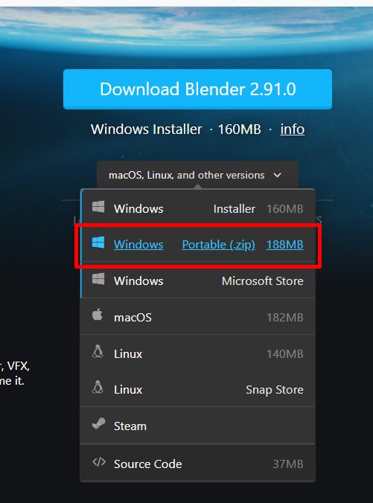Pick the macOS 182MB download
The width and height of the screenshot is (373, 503).
point(197,317)
